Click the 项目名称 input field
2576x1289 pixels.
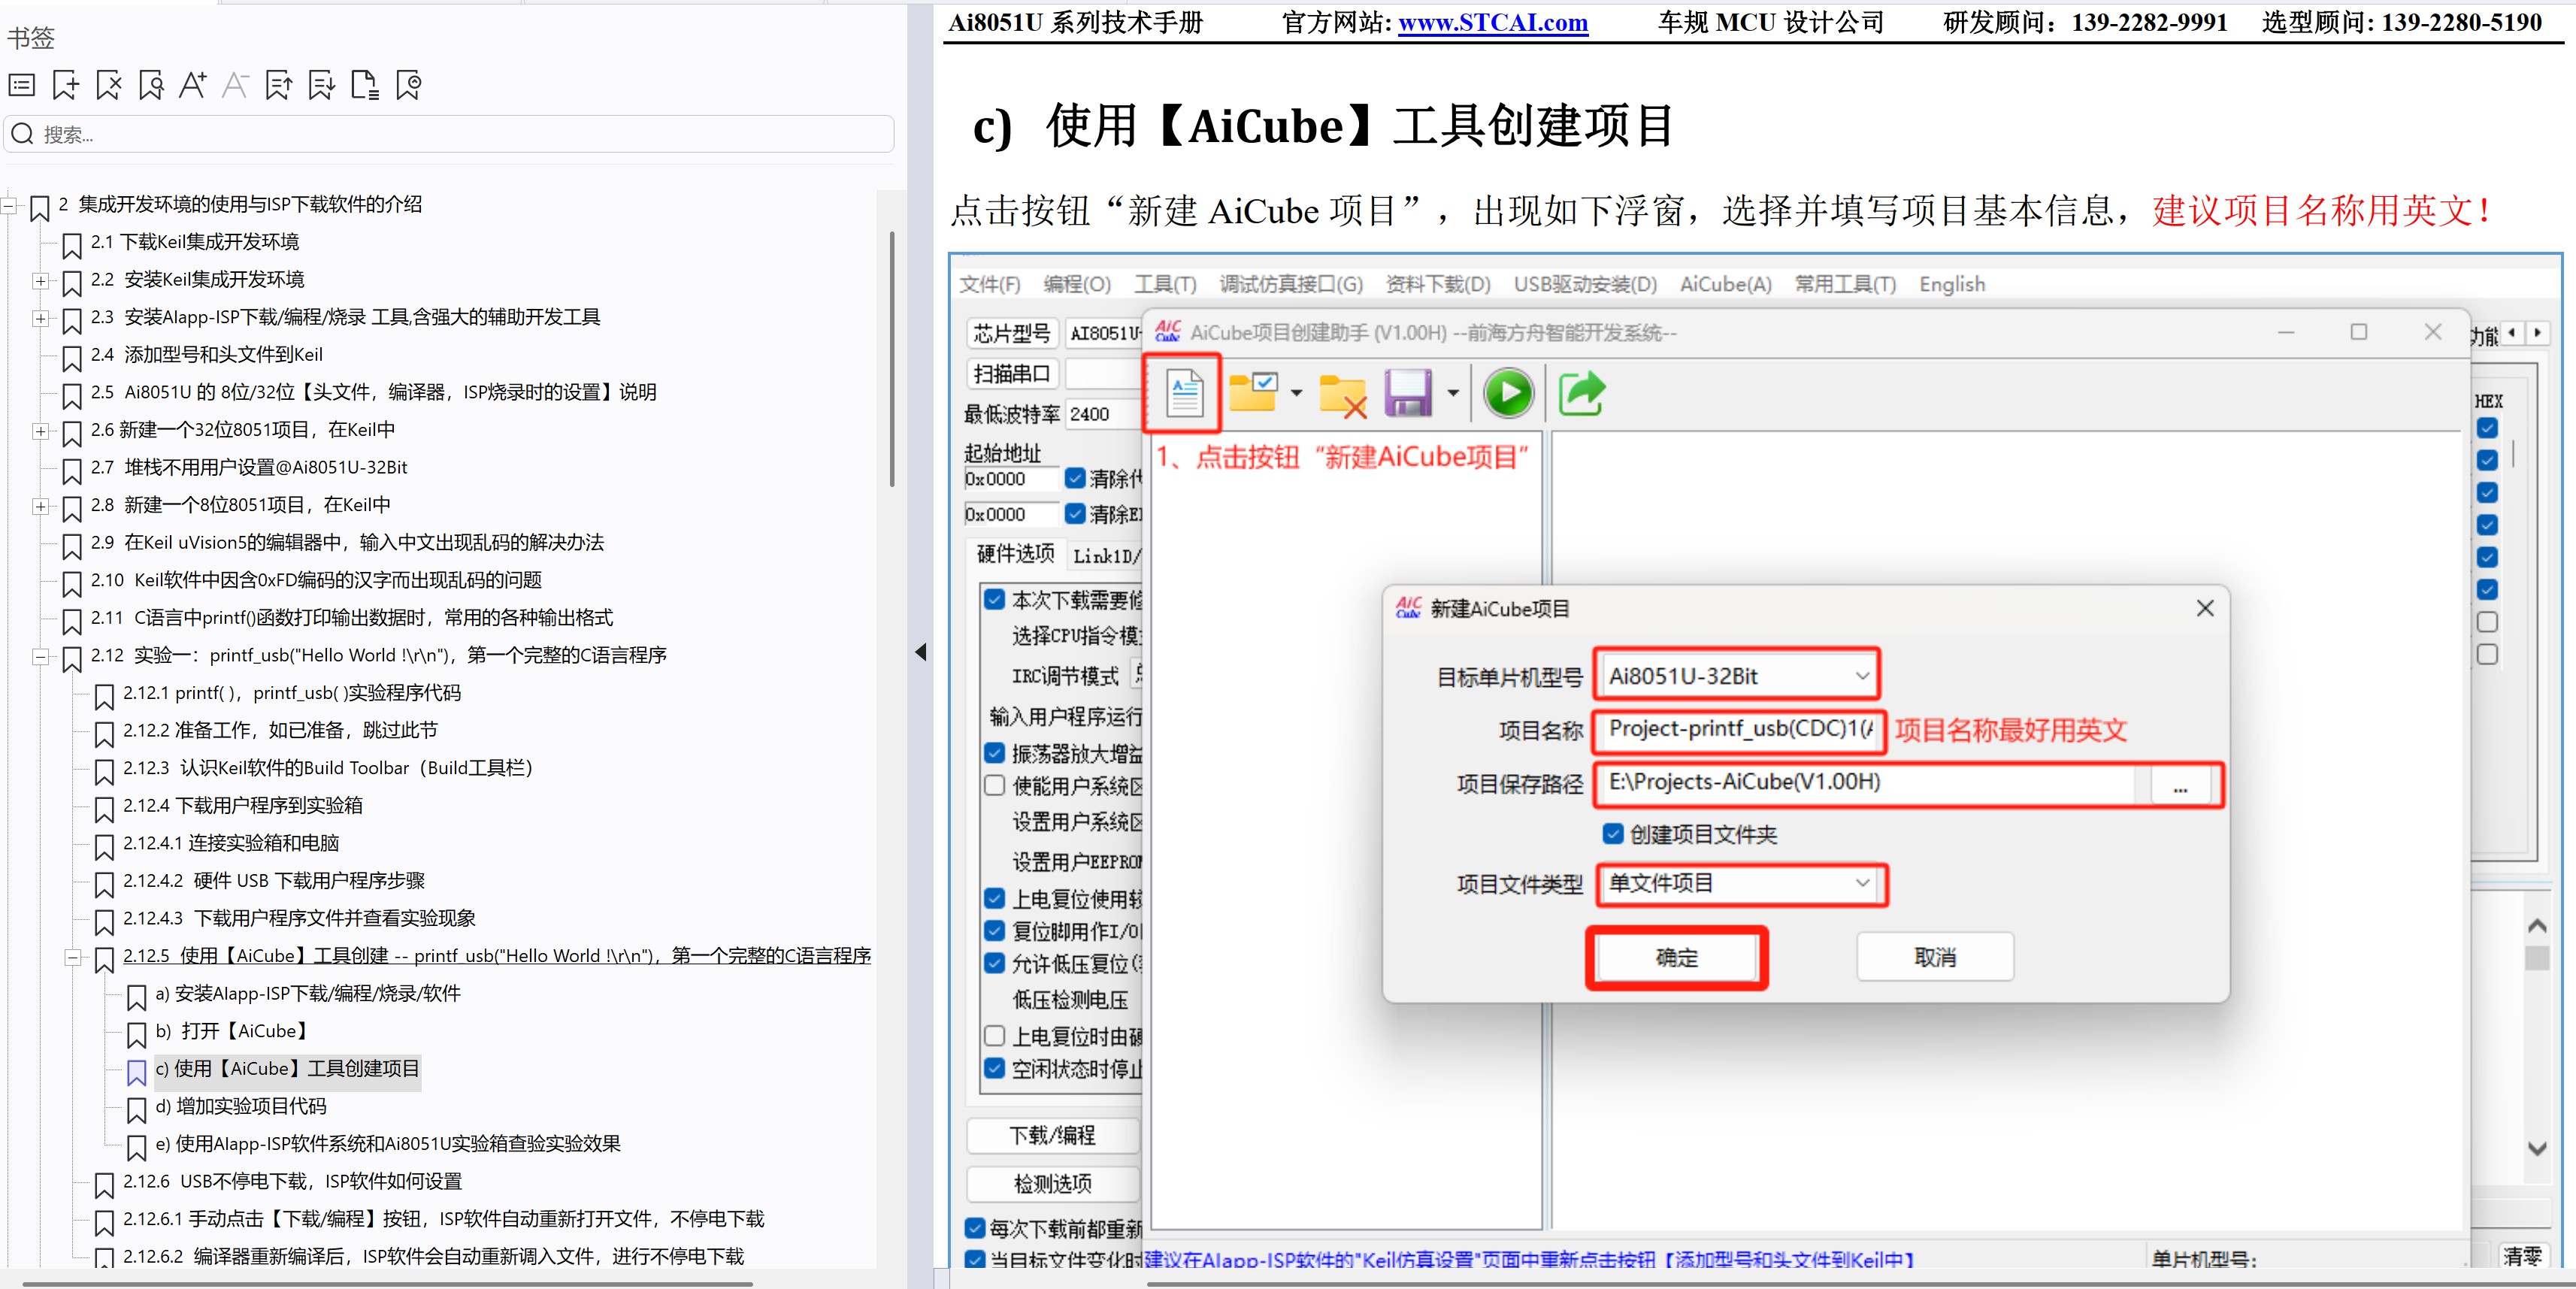1740,730
